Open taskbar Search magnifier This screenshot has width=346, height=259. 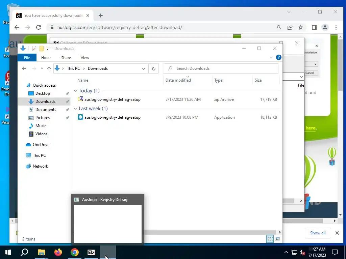tap(24, 252)
